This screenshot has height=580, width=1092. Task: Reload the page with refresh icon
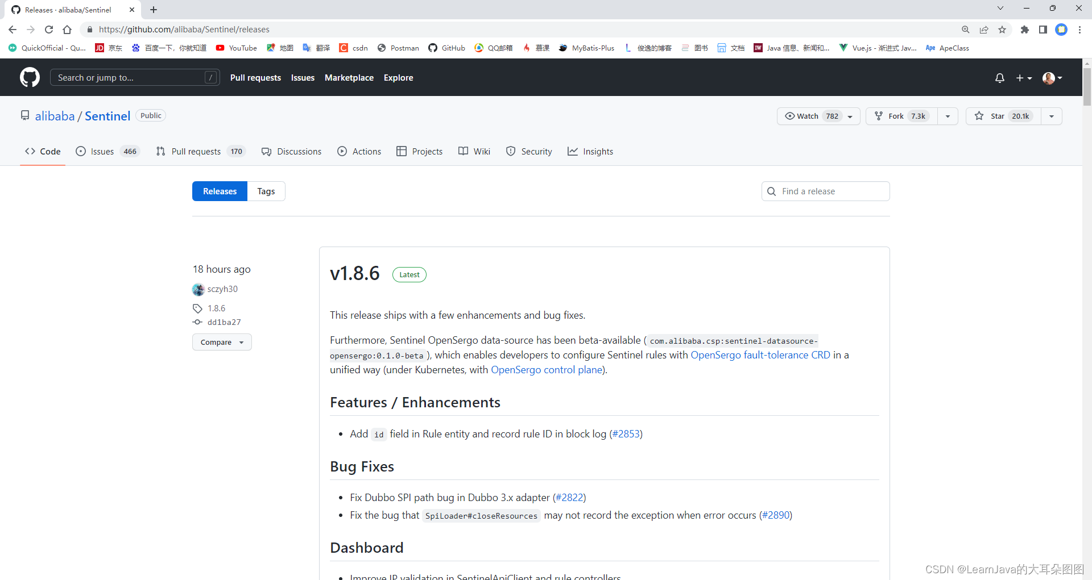pos(49,30)
